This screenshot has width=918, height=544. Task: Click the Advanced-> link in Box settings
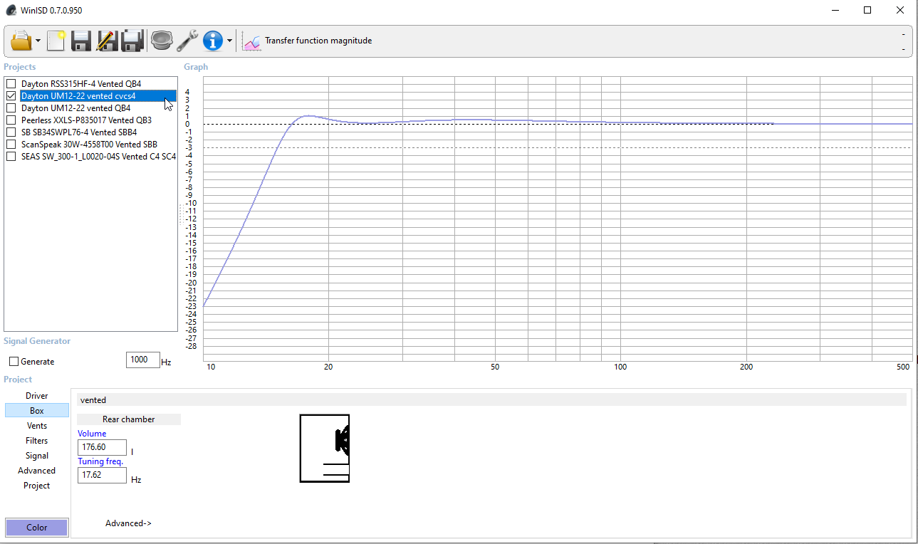coord(128,523)
